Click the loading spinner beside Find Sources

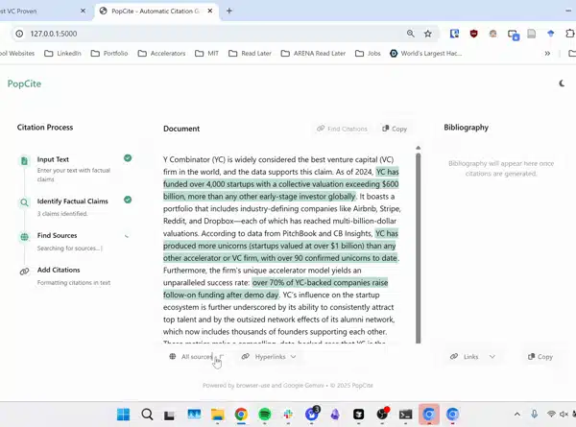click(x=127, y=236)
